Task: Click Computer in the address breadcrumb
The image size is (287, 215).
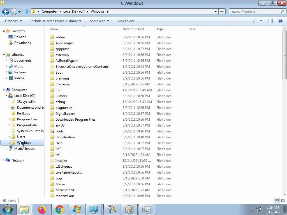Action: pyautogui.click(x=49, y=11)
